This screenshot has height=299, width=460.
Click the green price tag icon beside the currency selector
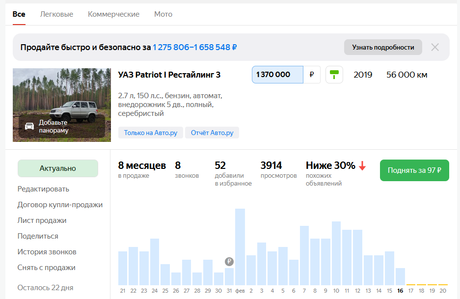point(334,74)
